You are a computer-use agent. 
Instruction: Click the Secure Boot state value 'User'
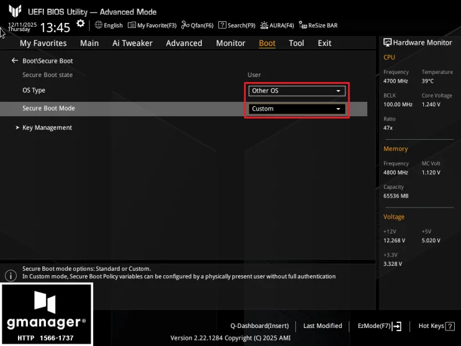click(x=254, y=75)
